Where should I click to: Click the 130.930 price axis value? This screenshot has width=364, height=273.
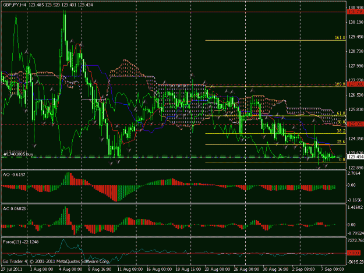coord(355,8)
